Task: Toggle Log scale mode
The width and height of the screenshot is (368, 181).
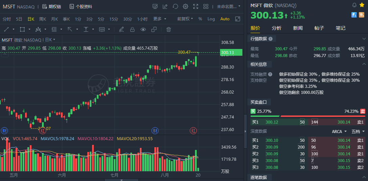Action: pos(211,19)
